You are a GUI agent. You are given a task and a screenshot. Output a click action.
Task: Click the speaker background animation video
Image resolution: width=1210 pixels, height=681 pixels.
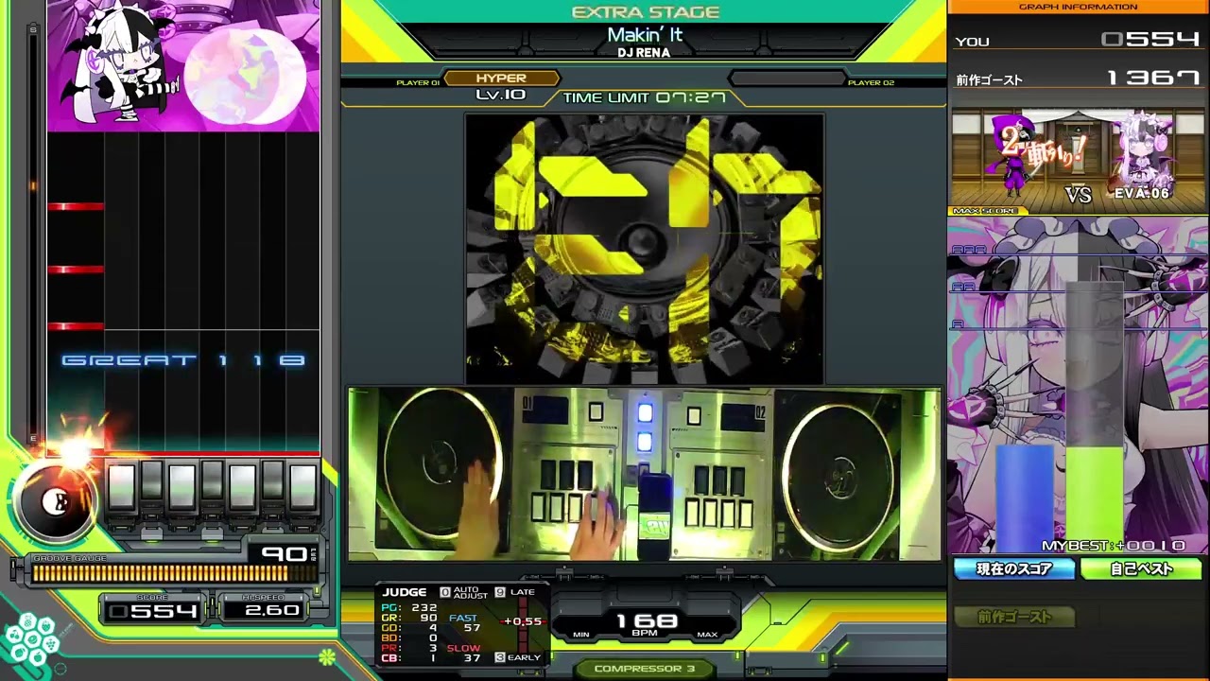tap(644, 249)
